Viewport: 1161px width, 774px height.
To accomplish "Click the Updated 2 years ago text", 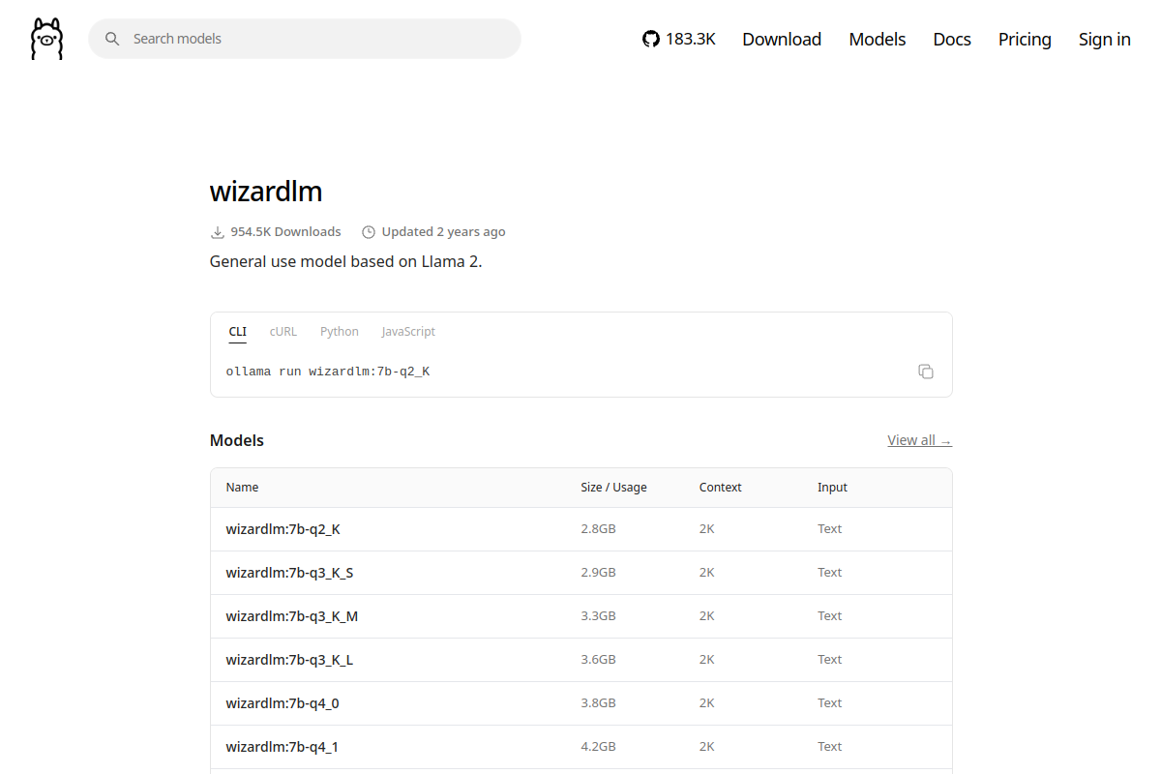I will 443,232.
